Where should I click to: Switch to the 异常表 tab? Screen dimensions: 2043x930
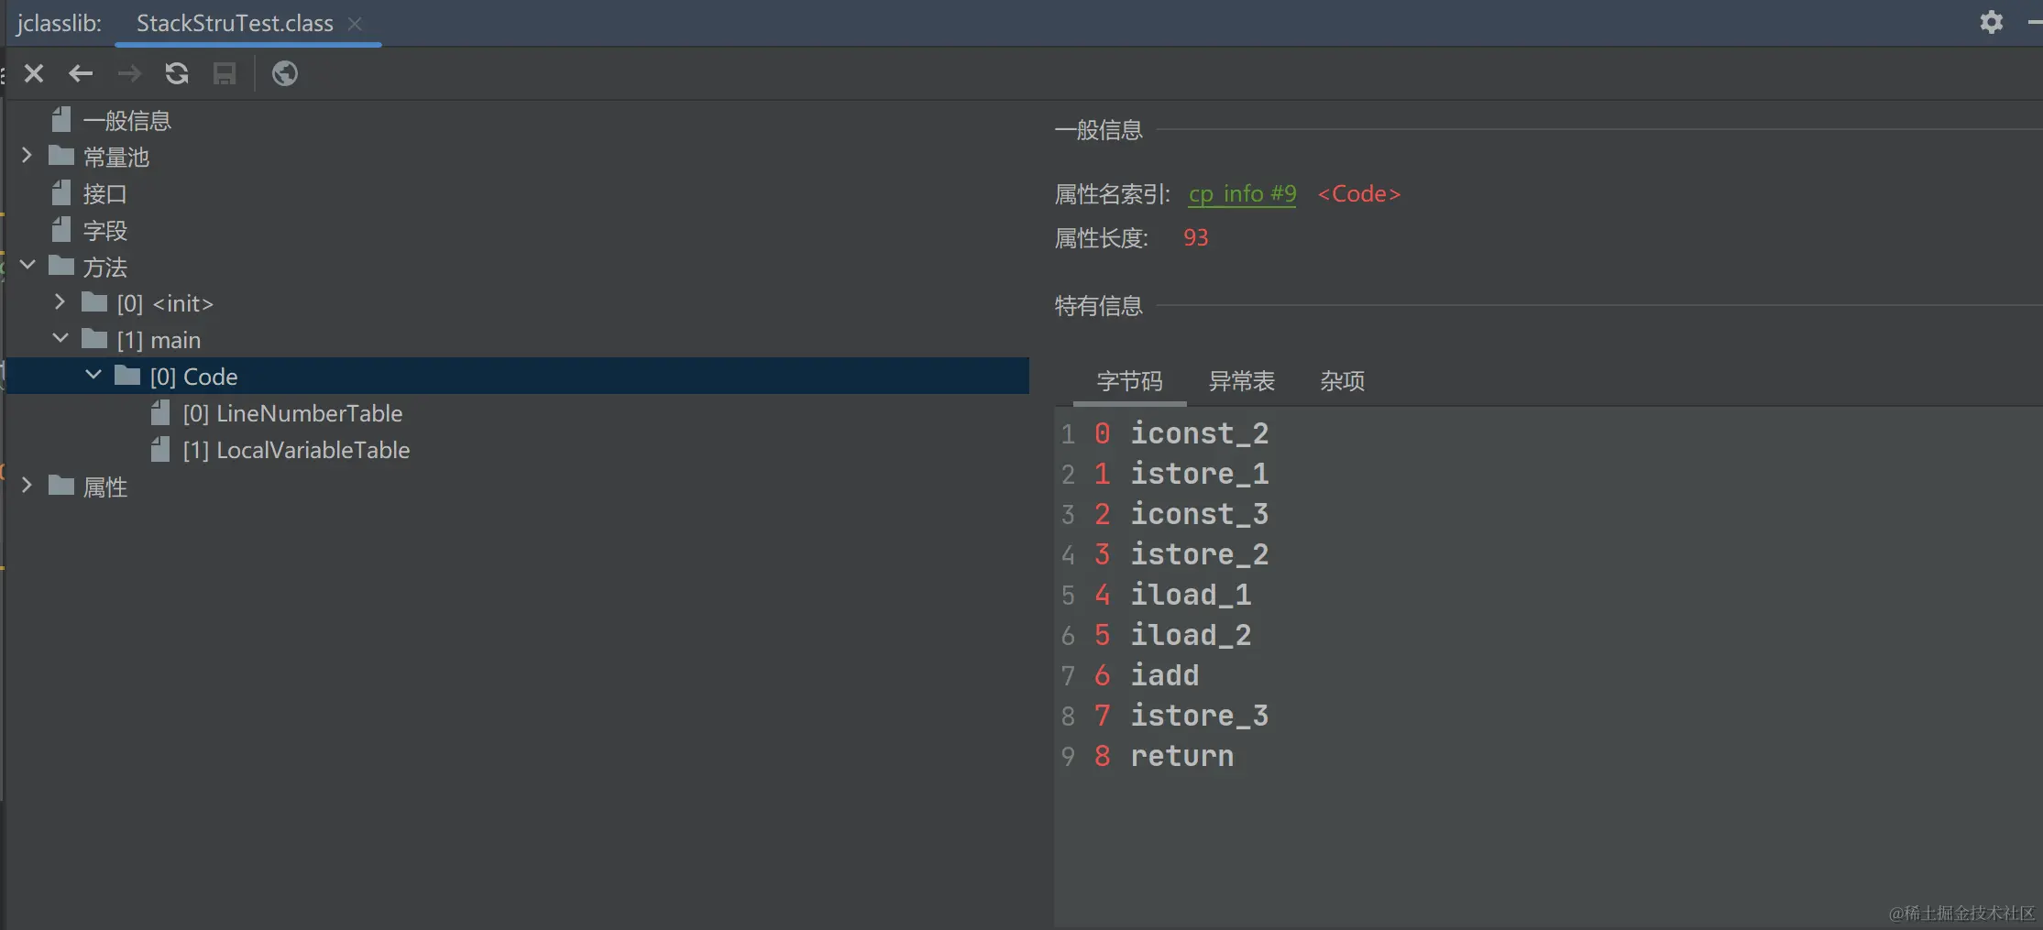(1242, 381)
